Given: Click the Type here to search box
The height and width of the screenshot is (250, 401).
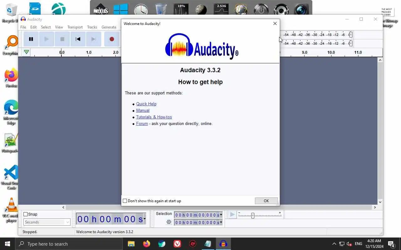Looking at the screenshot, I should (69, 244).
